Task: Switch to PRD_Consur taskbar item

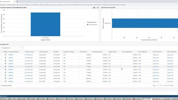Action: (99, 99)
